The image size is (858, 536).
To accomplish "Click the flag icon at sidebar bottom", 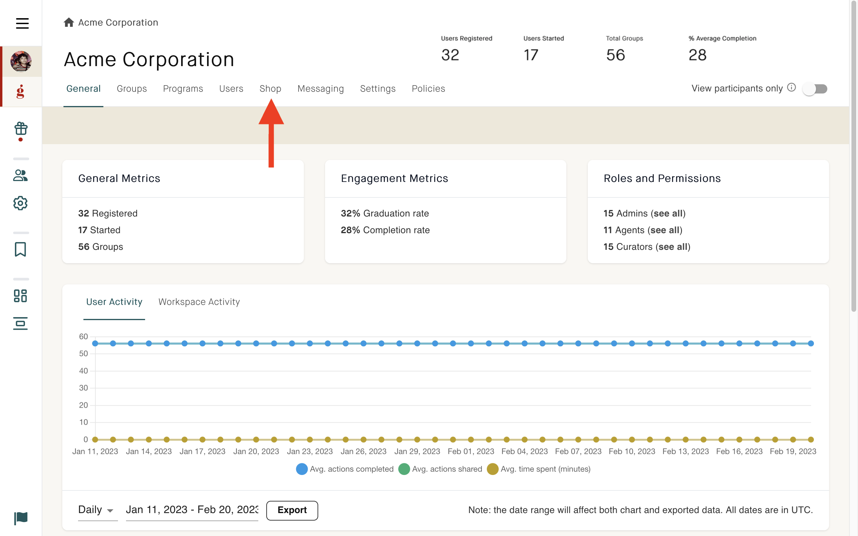I will click(x=21, y=518).
